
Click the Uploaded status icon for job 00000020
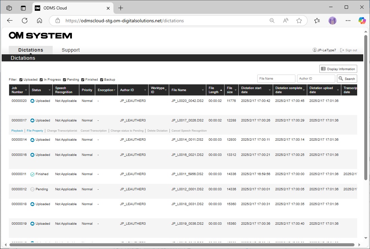point(32,101)
